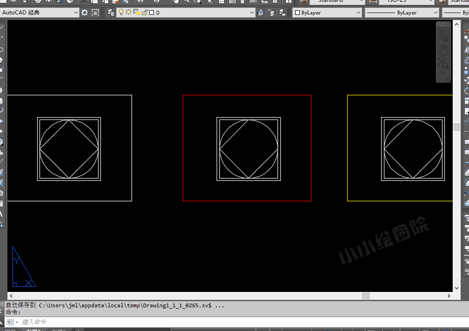This screenshot has width=469, height=331.
Task: Select the red rectangle in drawing
Action: pos(247,95)
